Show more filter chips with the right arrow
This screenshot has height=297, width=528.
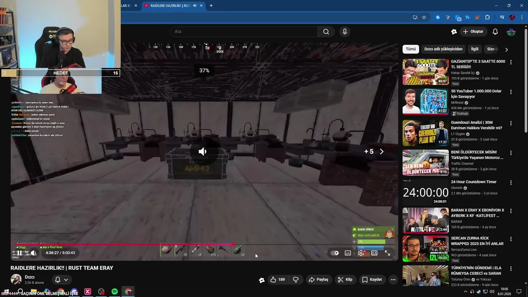(x=507, y=49)
